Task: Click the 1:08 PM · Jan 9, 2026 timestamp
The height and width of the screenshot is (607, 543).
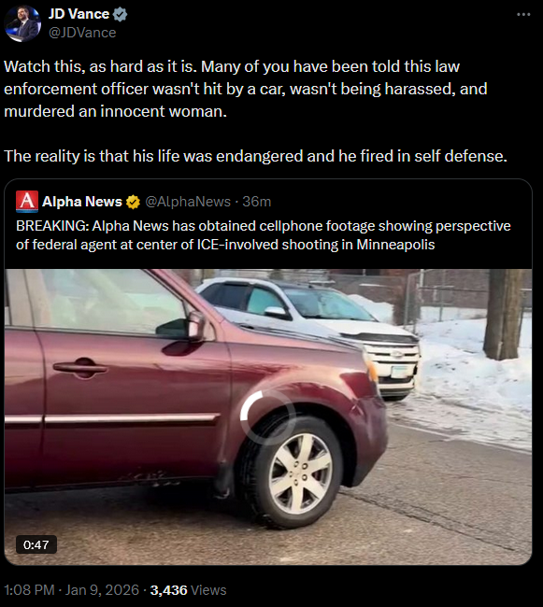Action: 72,590
